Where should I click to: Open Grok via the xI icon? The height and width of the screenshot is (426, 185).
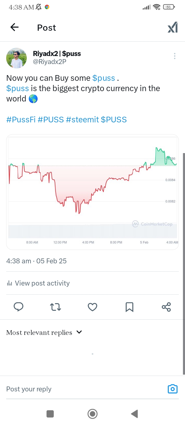click(172, 27)
